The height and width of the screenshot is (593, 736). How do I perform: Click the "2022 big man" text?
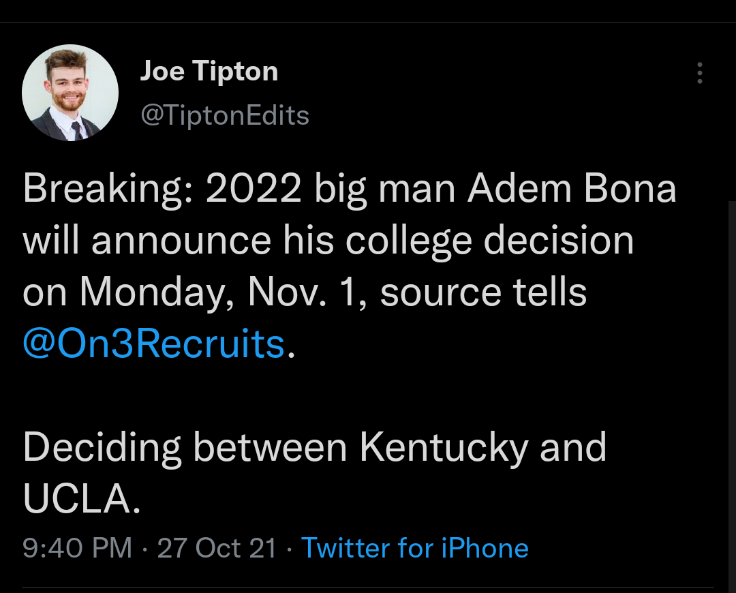[x=330, y=189]
